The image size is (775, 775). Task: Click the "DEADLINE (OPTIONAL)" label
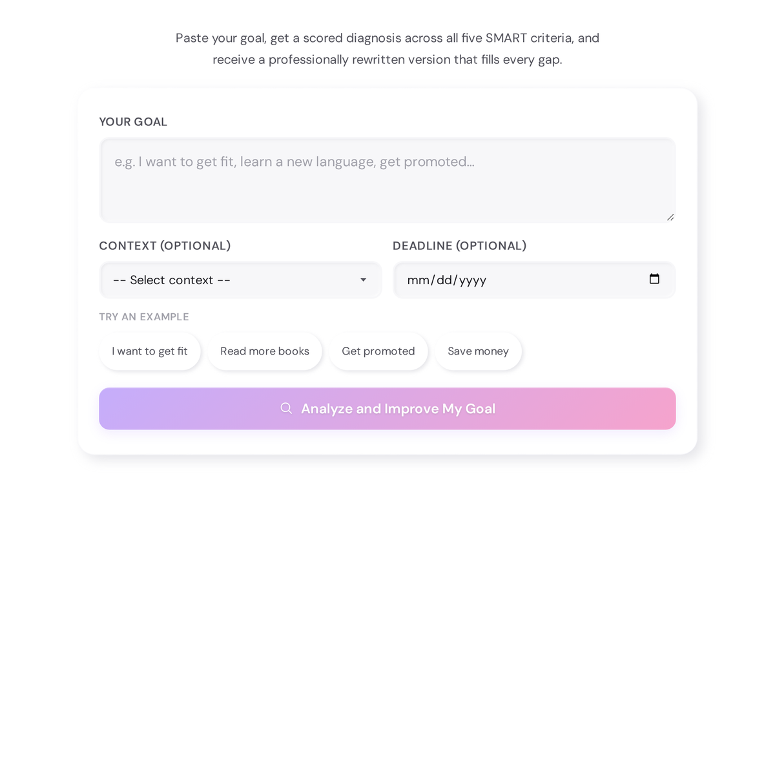pyautogui.click(x=459, y=245)
